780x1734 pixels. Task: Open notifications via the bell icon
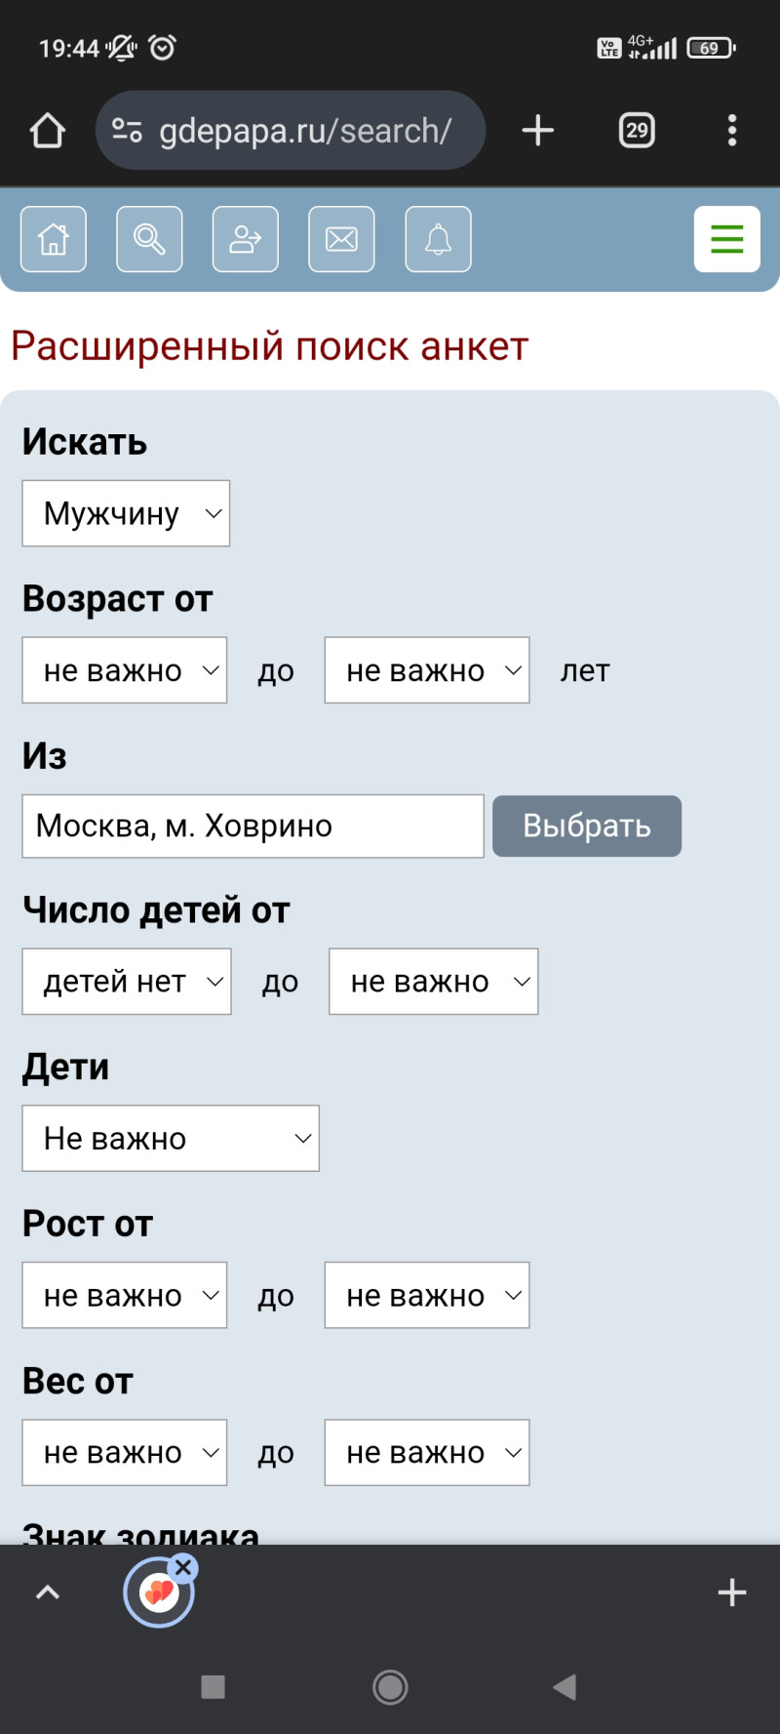[x=438, y=239]
